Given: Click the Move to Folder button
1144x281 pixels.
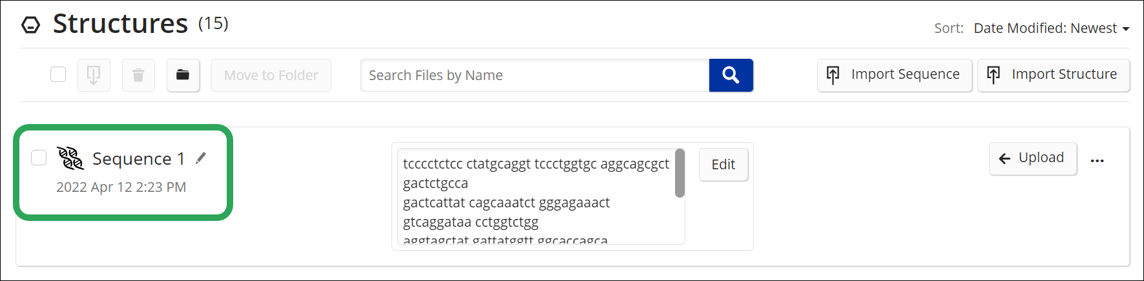Looking at the screenshot, I should 271,76.
